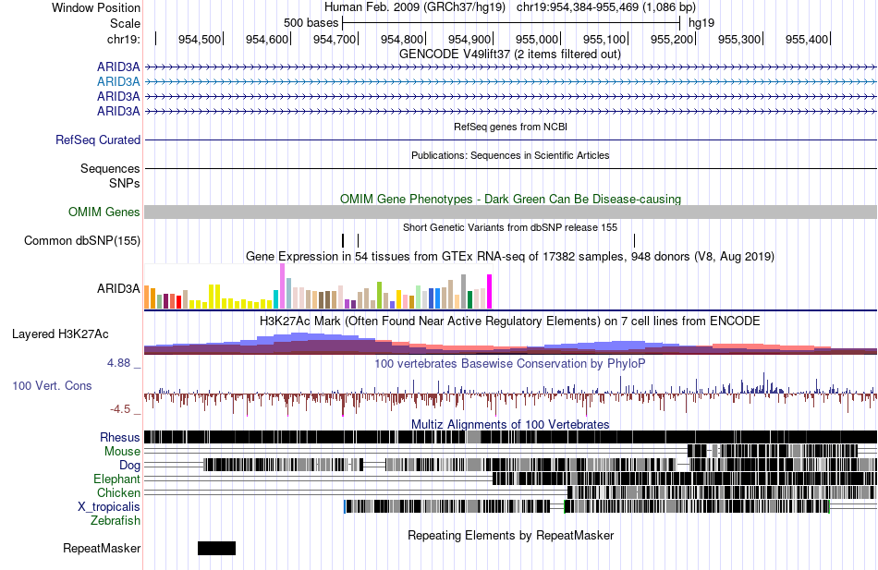The image size is (878, 570).
Task: Click 'Repeating Elements by RepeatMasker' title
Action: [x=511, y=536]
